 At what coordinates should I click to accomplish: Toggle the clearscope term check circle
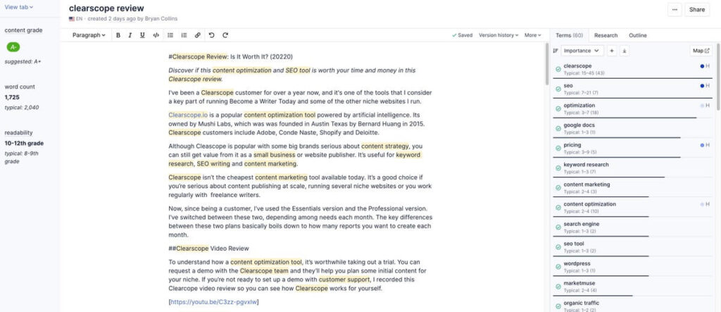click(558, 68)
